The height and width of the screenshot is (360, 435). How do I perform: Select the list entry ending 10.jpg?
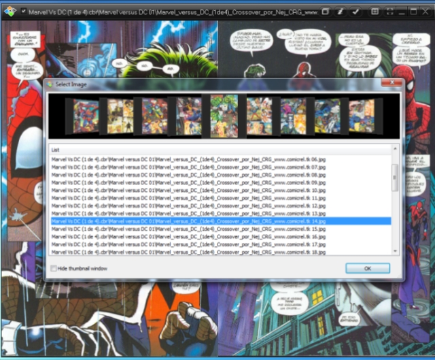[221, 191]
